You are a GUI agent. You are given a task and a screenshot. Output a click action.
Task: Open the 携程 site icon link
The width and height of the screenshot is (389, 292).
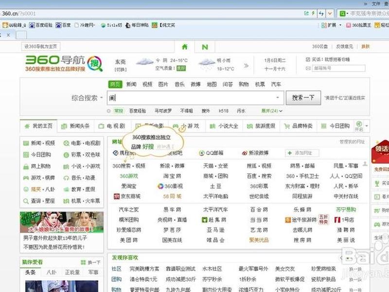tap(124, 153)
